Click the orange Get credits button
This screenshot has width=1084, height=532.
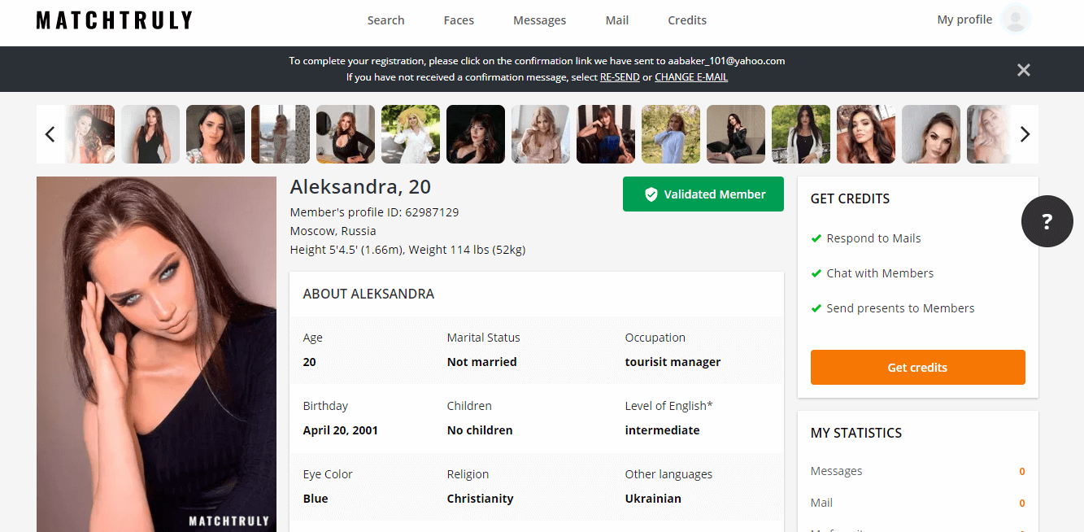tap(917, 368)
